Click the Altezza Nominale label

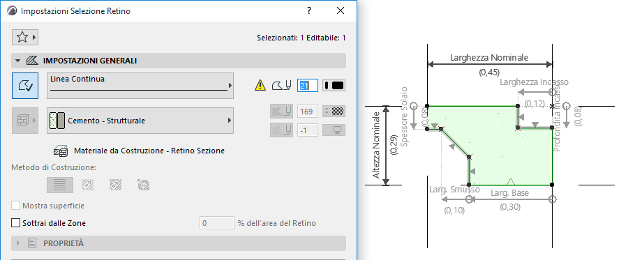pyautogui.click(x=377, y=145)
